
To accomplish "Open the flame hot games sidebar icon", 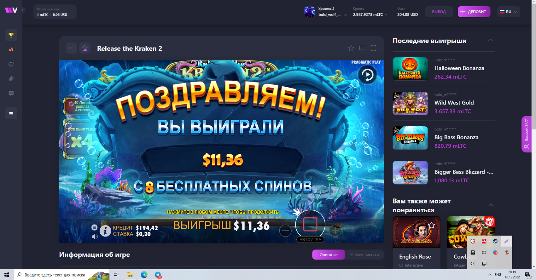I will click(11, 49).
